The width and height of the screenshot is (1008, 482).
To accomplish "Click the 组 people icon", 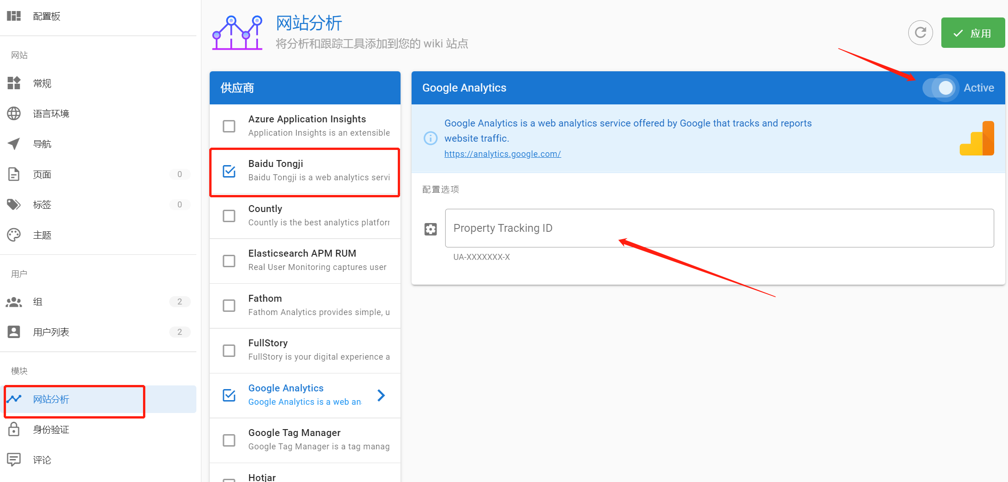I will tap(14, 302).
